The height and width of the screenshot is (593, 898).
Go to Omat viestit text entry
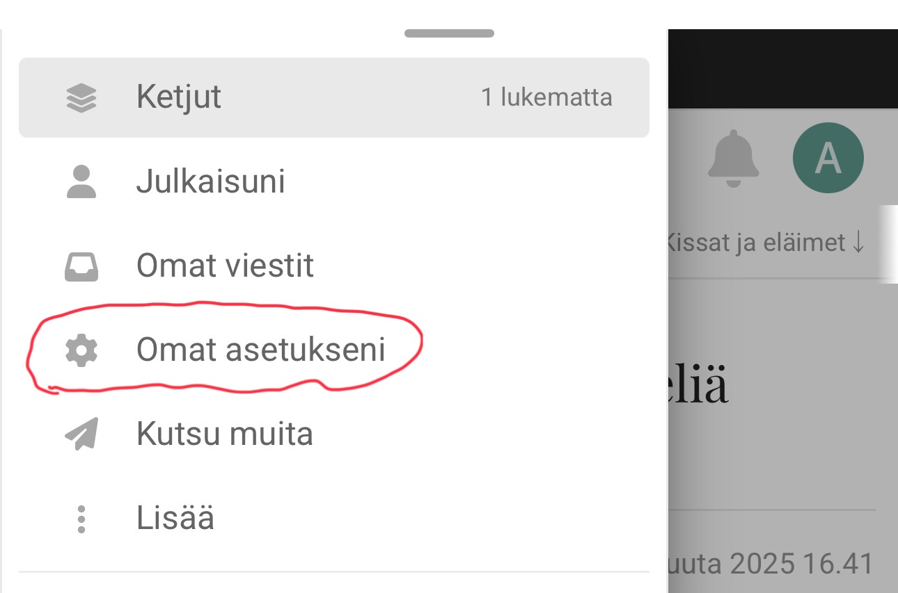pyautogui.click(x=225, y=266)
